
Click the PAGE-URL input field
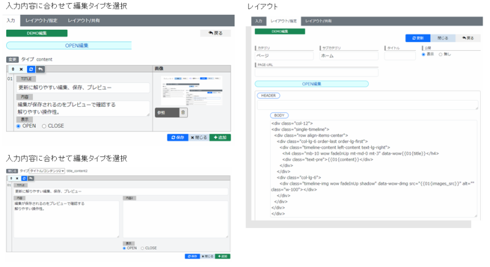316,71
